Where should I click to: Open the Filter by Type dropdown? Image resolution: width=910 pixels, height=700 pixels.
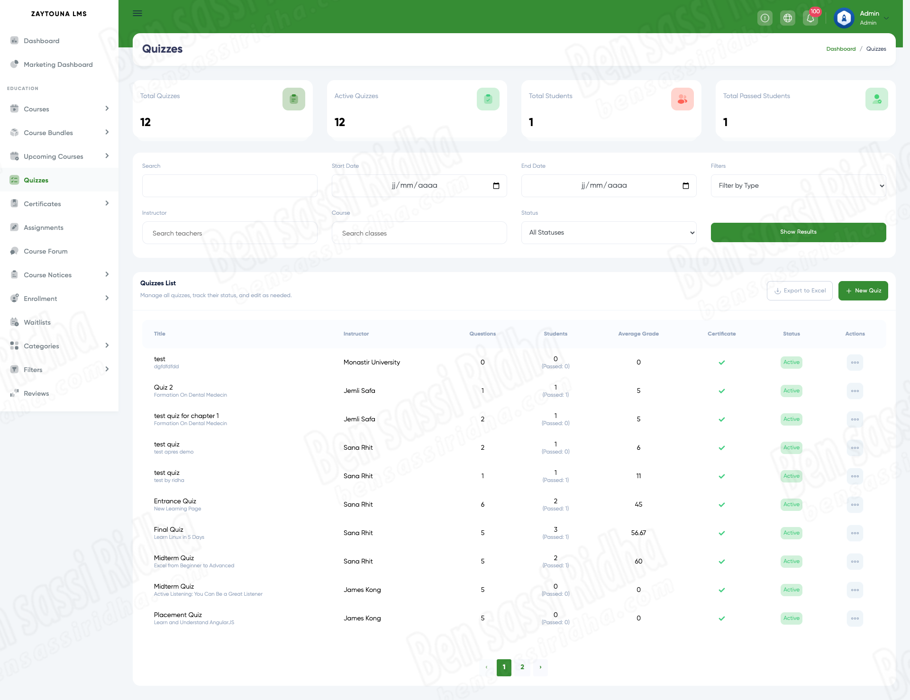pos(798,186)
